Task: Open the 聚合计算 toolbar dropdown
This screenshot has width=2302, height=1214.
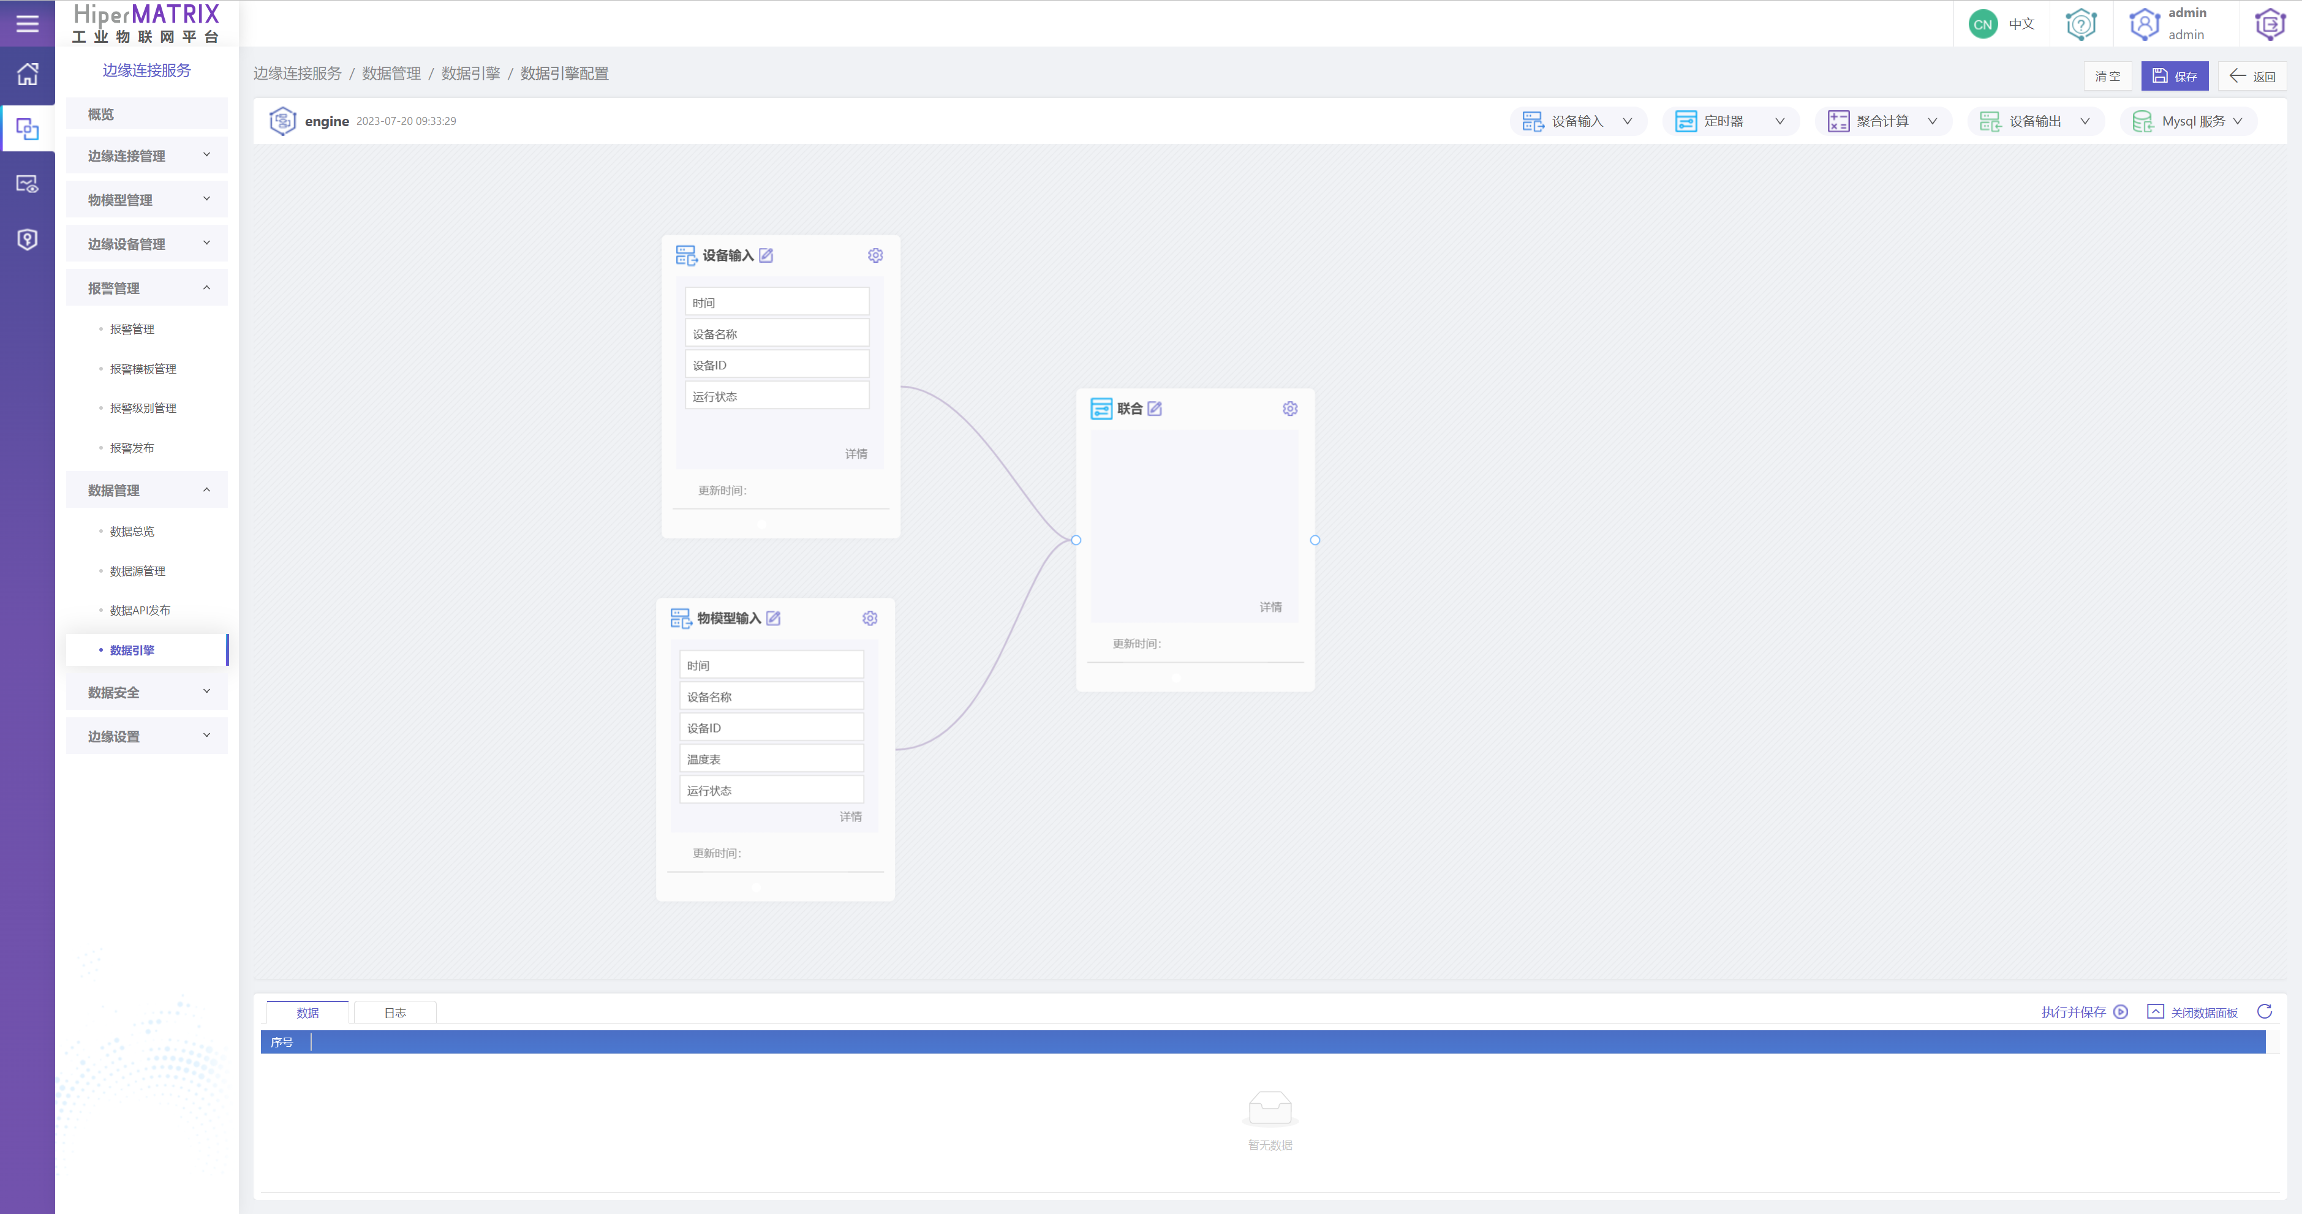Action: 1883,121
